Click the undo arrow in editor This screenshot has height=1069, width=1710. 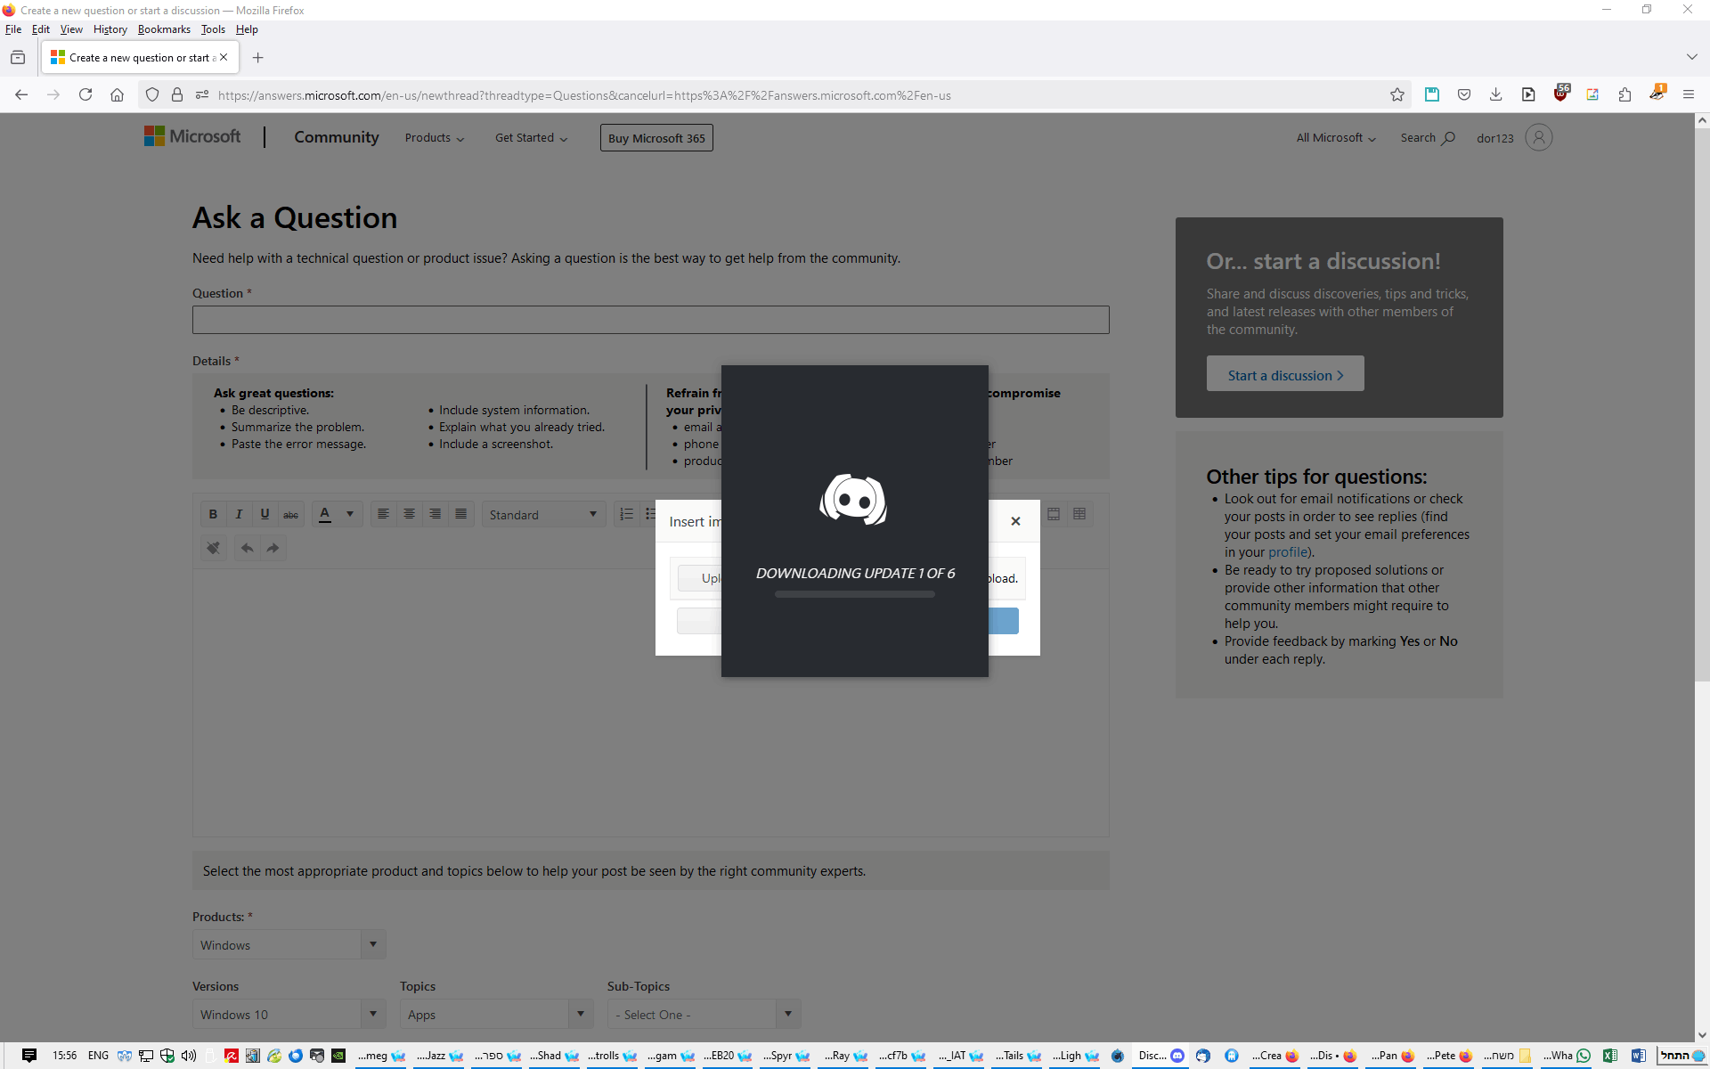[x=247, y=548]
